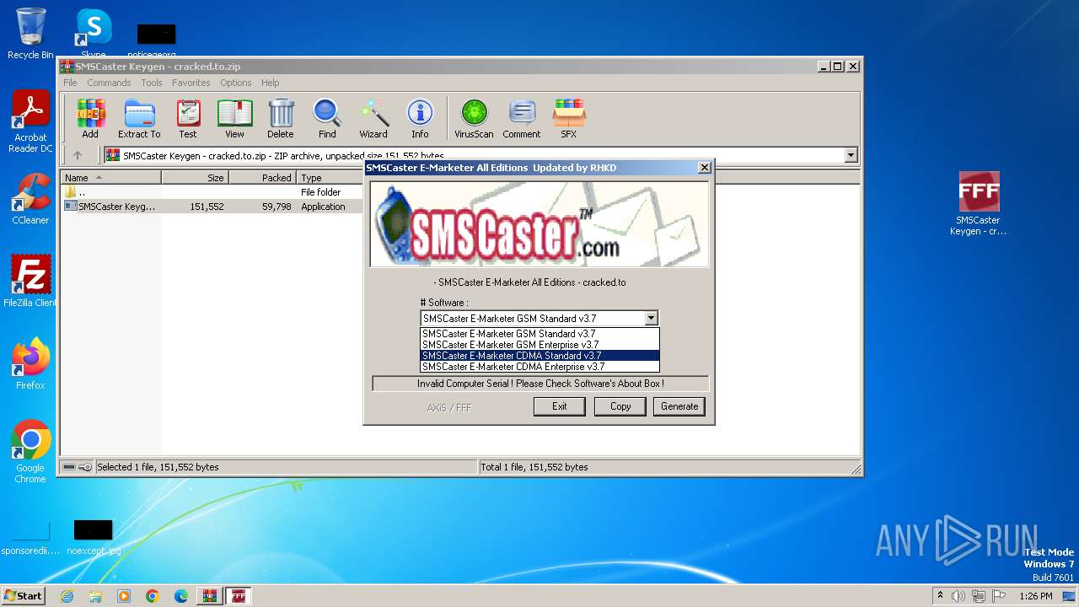Image resolution: width=1079 pixels, height=607 pixels.
Task: Run the Test archive tool
Action: (188, 118)
